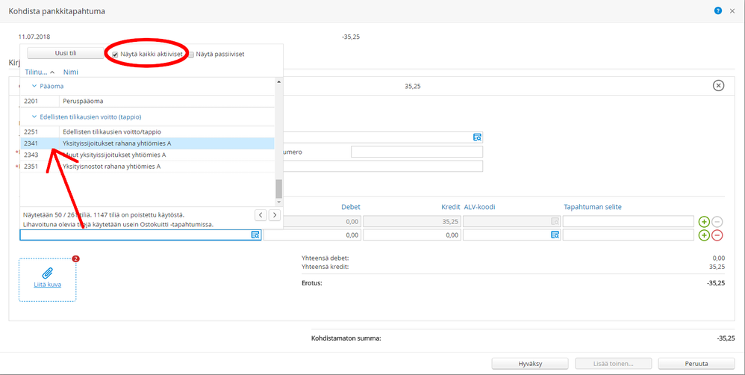
Task: Collapse Edellisten tilikausien voitto (tappio) group
Action: [x=34, y=117]
